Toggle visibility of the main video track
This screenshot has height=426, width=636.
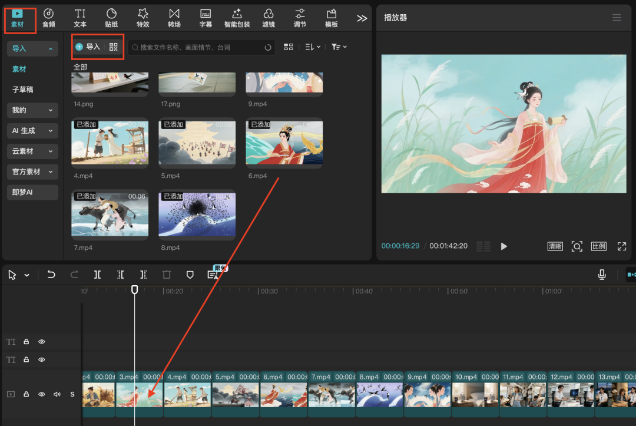pyautogui.click(x=42, y=394)
